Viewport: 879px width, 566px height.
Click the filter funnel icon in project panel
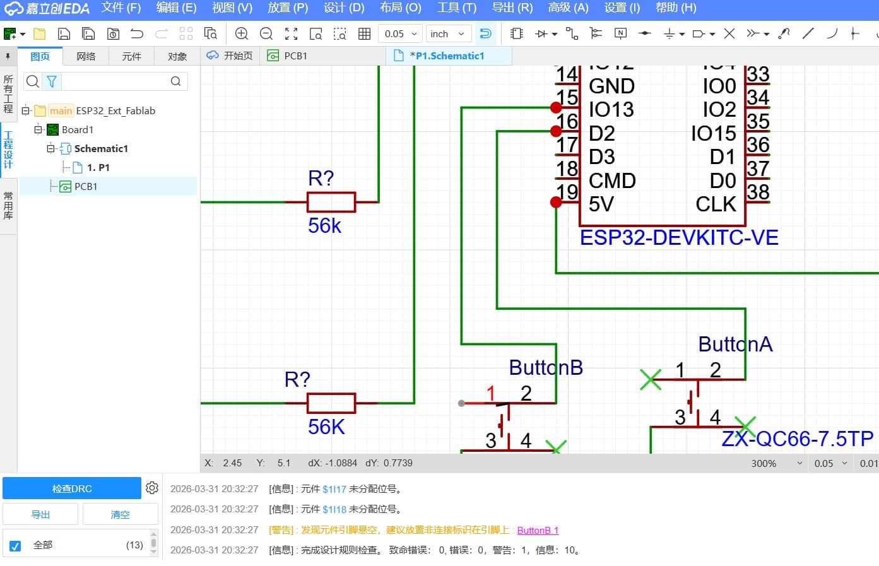click(x=52, y=81)
